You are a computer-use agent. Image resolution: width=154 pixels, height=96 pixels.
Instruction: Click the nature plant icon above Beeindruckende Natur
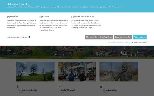tap(17, 87)
